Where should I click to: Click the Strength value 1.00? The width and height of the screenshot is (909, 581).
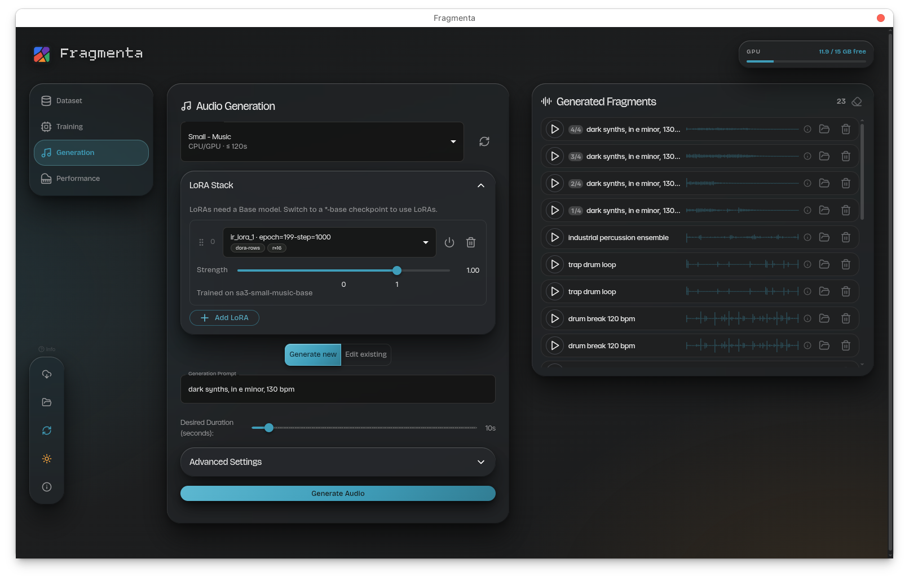pyautogui.click(x=473, y=270)
